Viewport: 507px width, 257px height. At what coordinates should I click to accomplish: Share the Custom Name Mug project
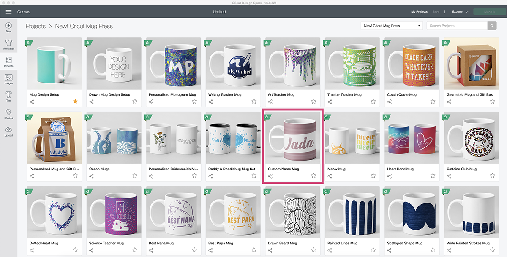click(270, 176)
